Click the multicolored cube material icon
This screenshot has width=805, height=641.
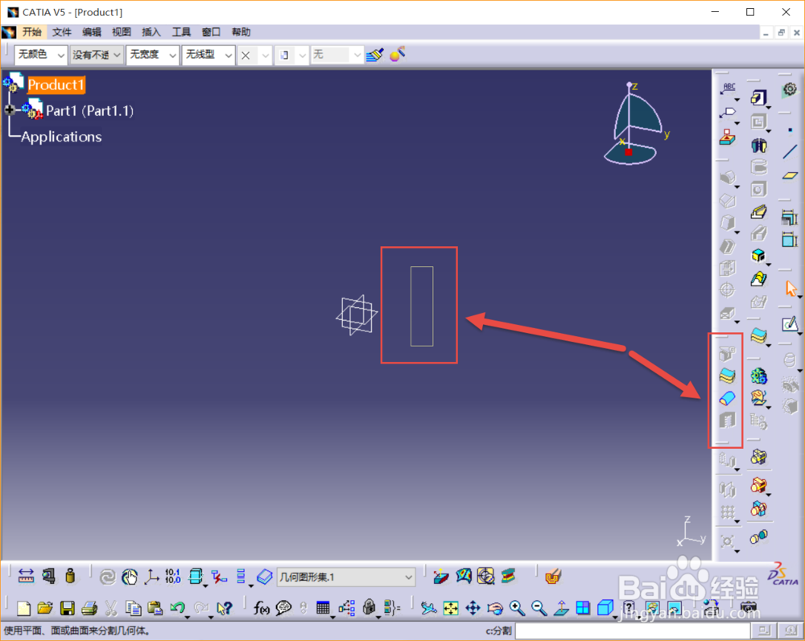759,256
